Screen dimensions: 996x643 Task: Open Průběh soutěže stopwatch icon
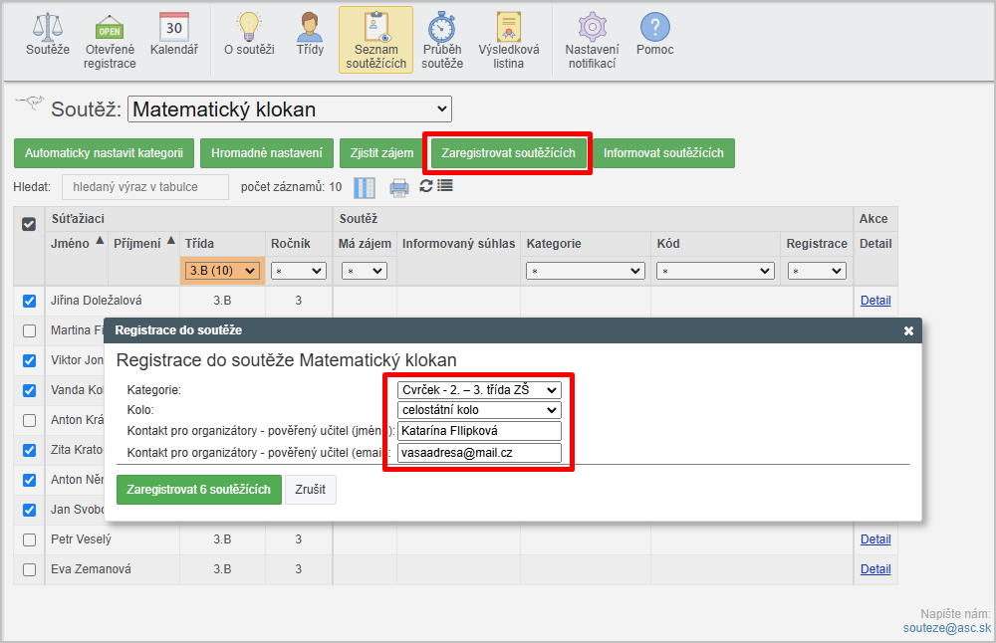[x=442, y=27]
